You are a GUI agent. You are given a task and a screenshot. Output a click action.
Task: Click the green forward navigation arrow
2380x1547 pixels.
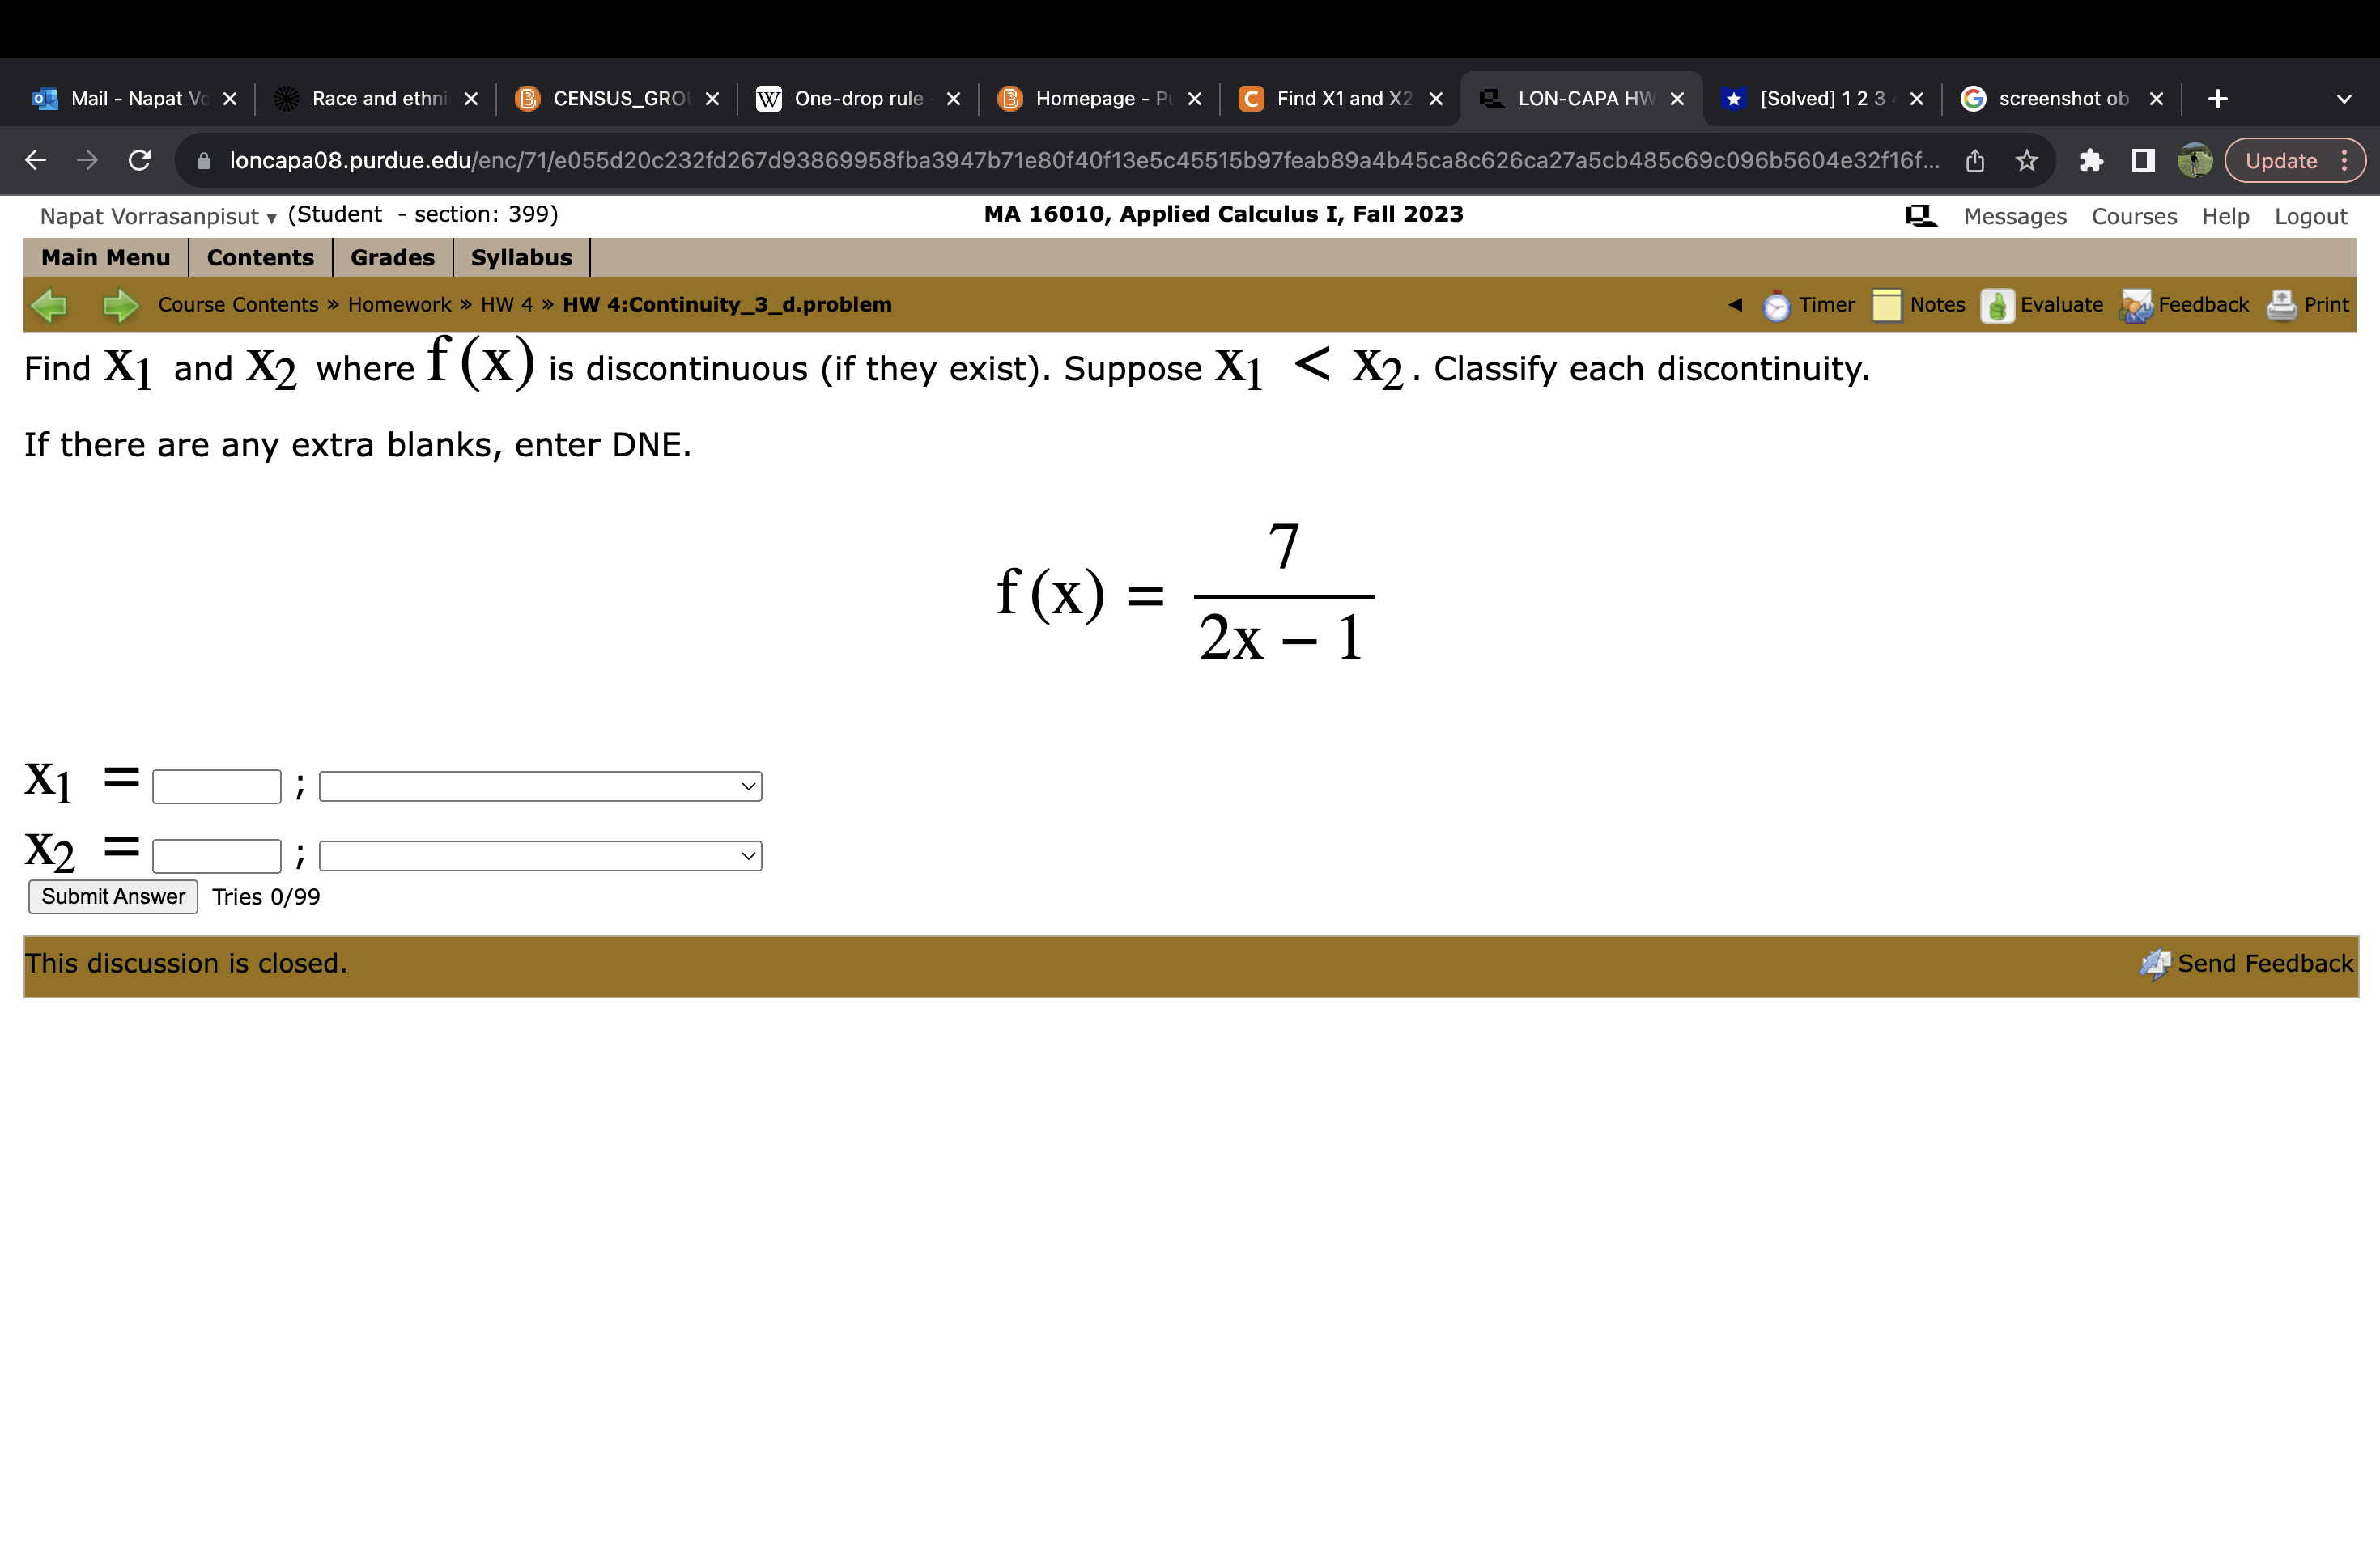point(119,305)
